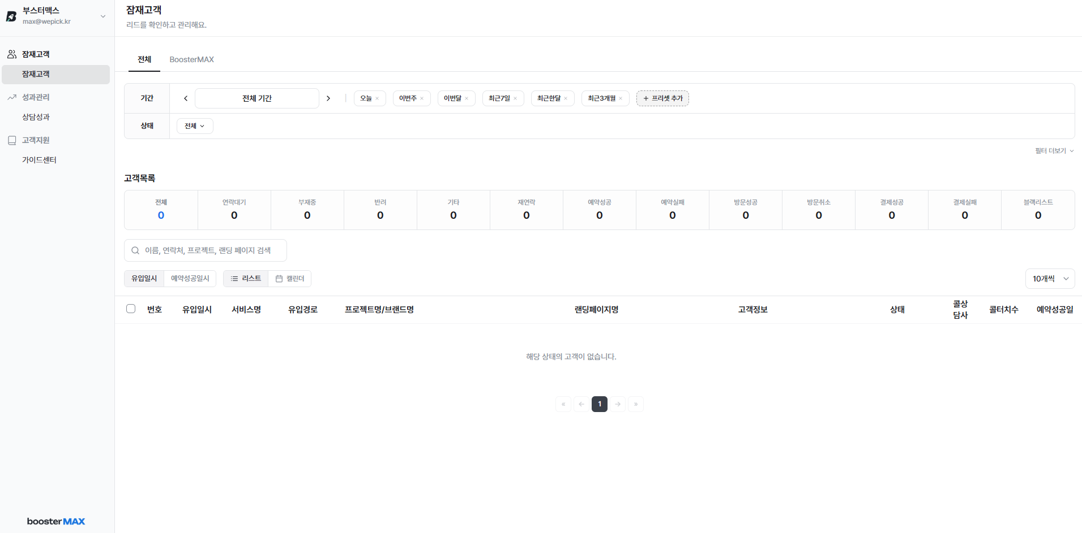The width and height of the screenshot is (1082, 533).
Task: Select the 결제실패 status card
Action: pos(965,210)
